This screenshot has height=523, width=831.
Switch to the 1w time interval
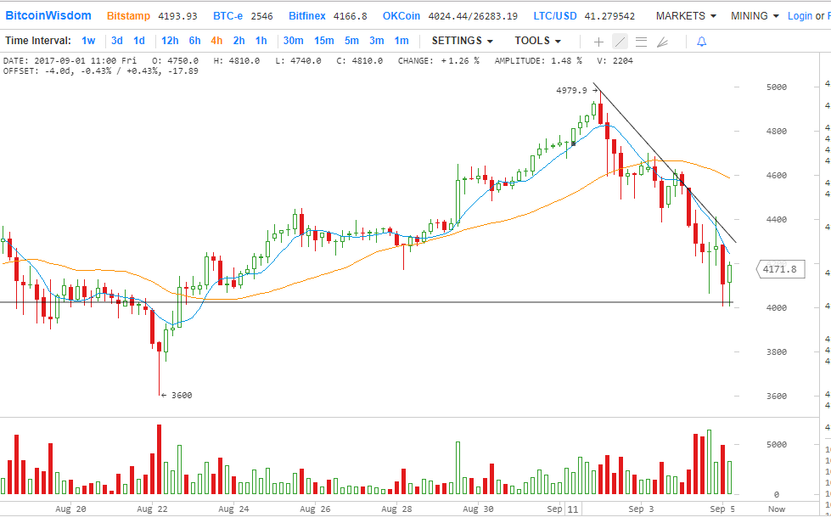click(88, 41)
